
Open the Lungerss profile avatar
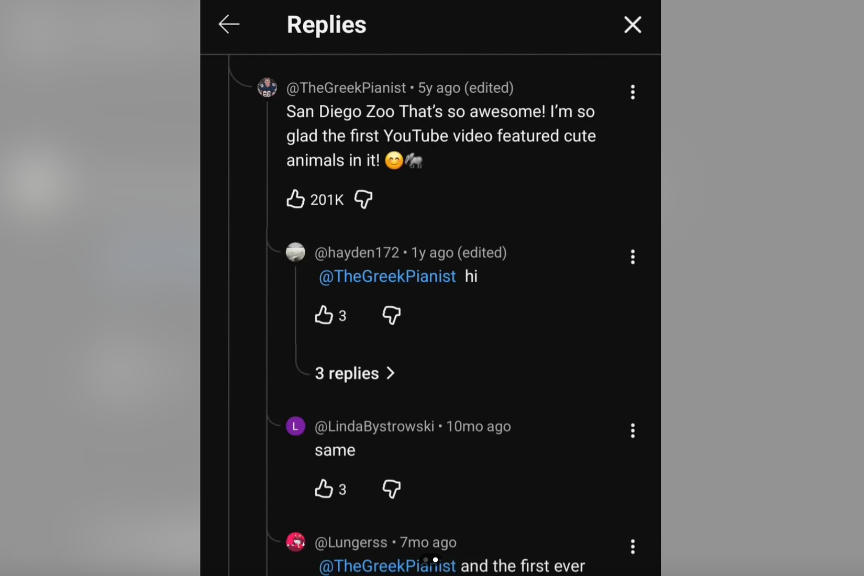(295, 542)
